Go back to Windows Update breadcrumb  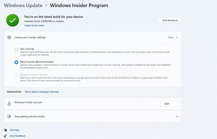tap(23, 5)
